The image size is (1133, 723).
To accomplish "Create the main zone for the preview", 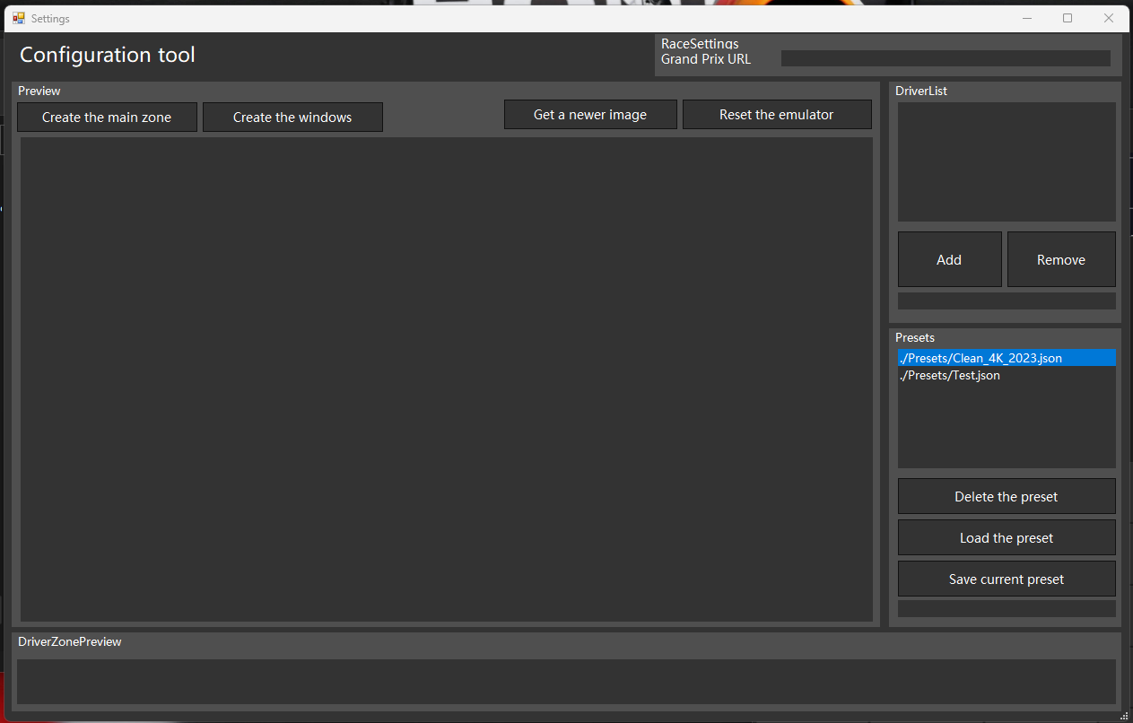I will click(x=106, y=117).
